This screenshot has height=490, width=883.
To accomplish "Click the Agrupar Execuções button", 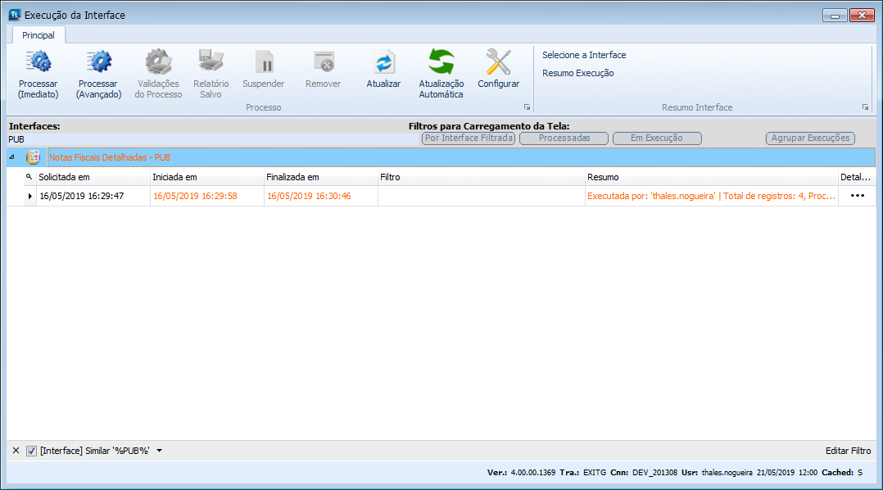I will 811,138.
